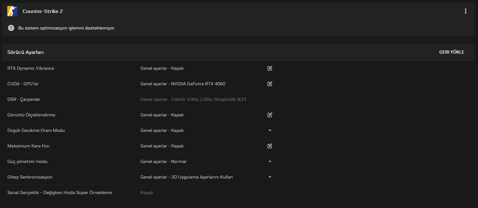Open the Güç yönetimi modu dropdown

coord(270,161)
